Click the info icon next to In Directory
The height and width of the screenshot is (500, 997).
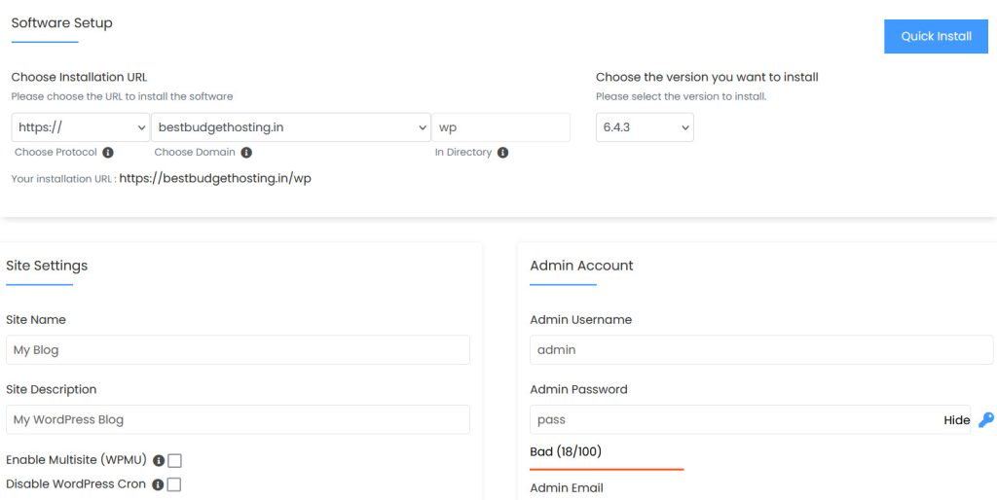click(502, 153)
